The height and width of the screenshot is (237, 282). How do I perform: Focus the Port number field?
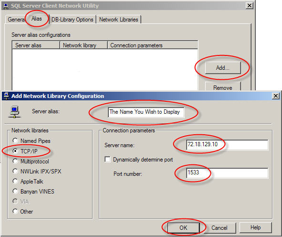coord(227,173)
